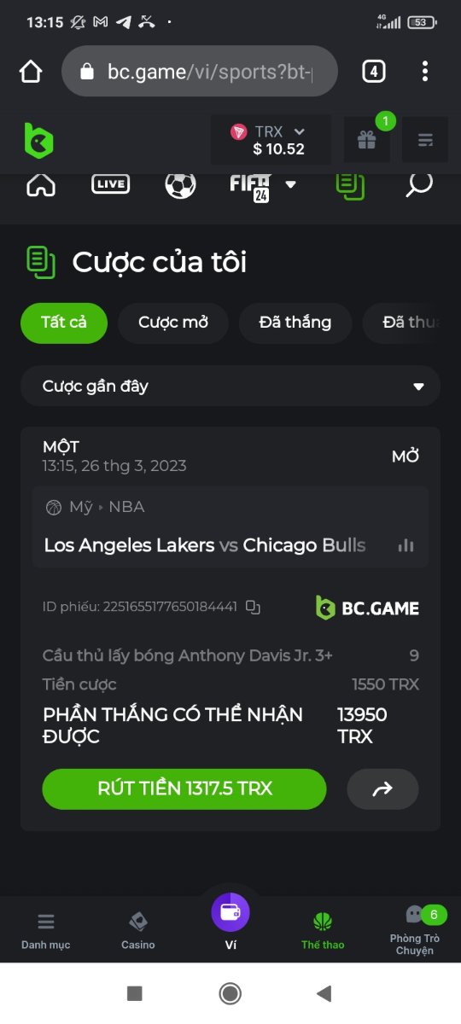Select the Cược mở filter tab
461x1024 pixels.
tap(172, 323)
